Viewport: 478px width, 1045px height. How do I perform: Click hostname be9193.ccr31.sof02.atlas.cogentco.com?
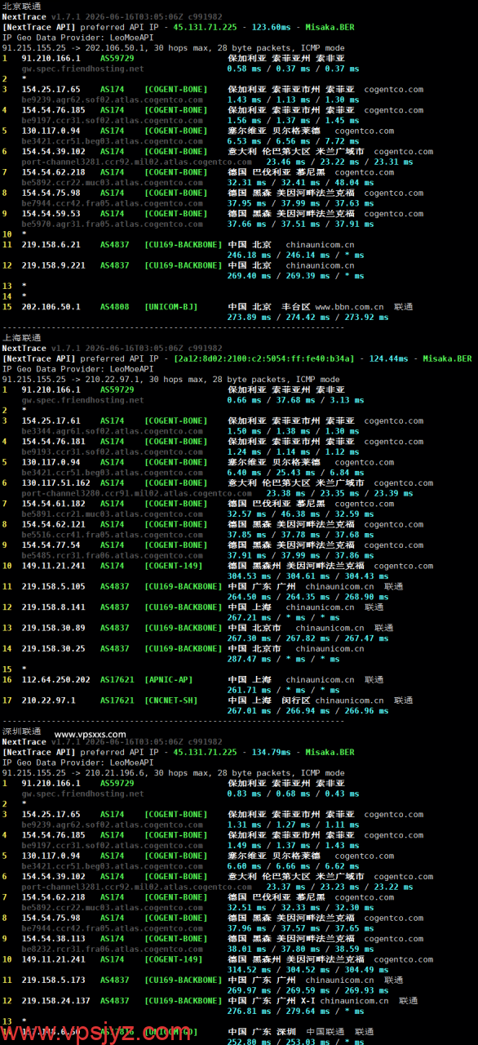click(113, 452)
